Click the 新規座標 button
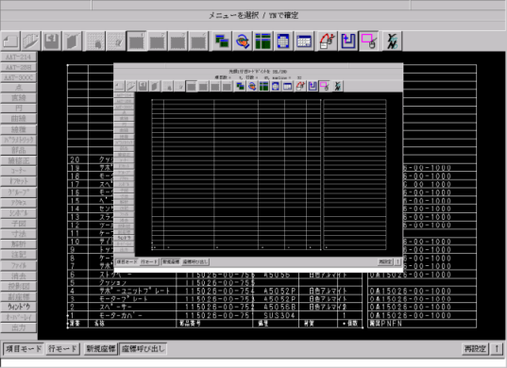Image resolution: width=507 pixels, height=368 pixels. click(x=101, y=349)
